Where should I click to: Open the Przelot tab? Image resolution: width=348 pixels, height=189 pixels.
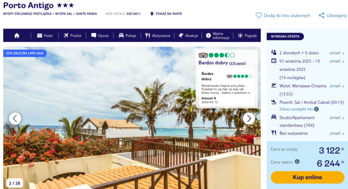coord(73,36)
